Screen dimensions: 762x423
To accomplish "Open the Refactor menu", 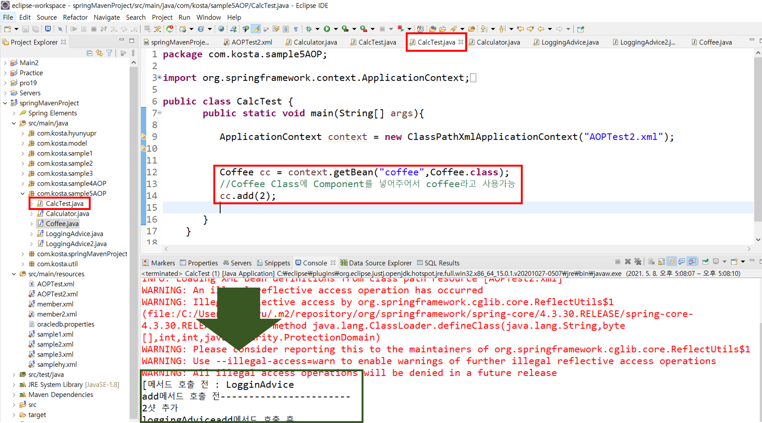I will (75, 17).
